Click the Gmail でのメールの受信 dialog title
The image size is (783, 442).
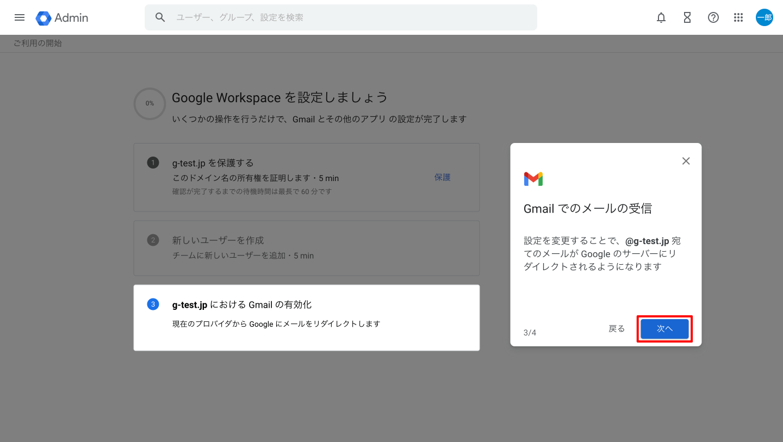point(588,208)
